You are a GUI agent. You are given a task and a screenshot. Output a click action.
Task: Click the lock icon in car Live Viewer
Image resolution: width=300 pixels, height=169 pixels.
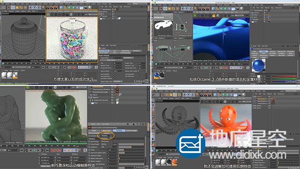[214, 15]
